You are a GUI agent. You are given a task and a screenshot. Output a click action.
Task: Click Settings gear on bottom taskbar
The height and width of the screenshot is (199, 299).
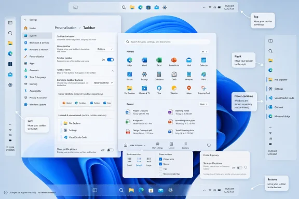(170, 190)
